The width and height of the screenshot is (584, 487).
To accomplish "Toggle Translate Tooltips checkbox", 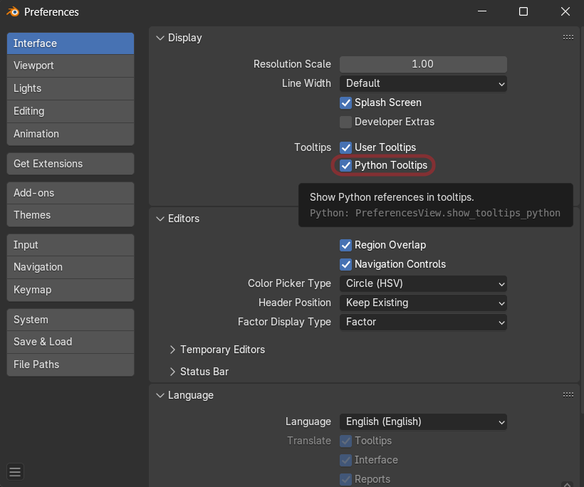I will (x=345, y=441).
